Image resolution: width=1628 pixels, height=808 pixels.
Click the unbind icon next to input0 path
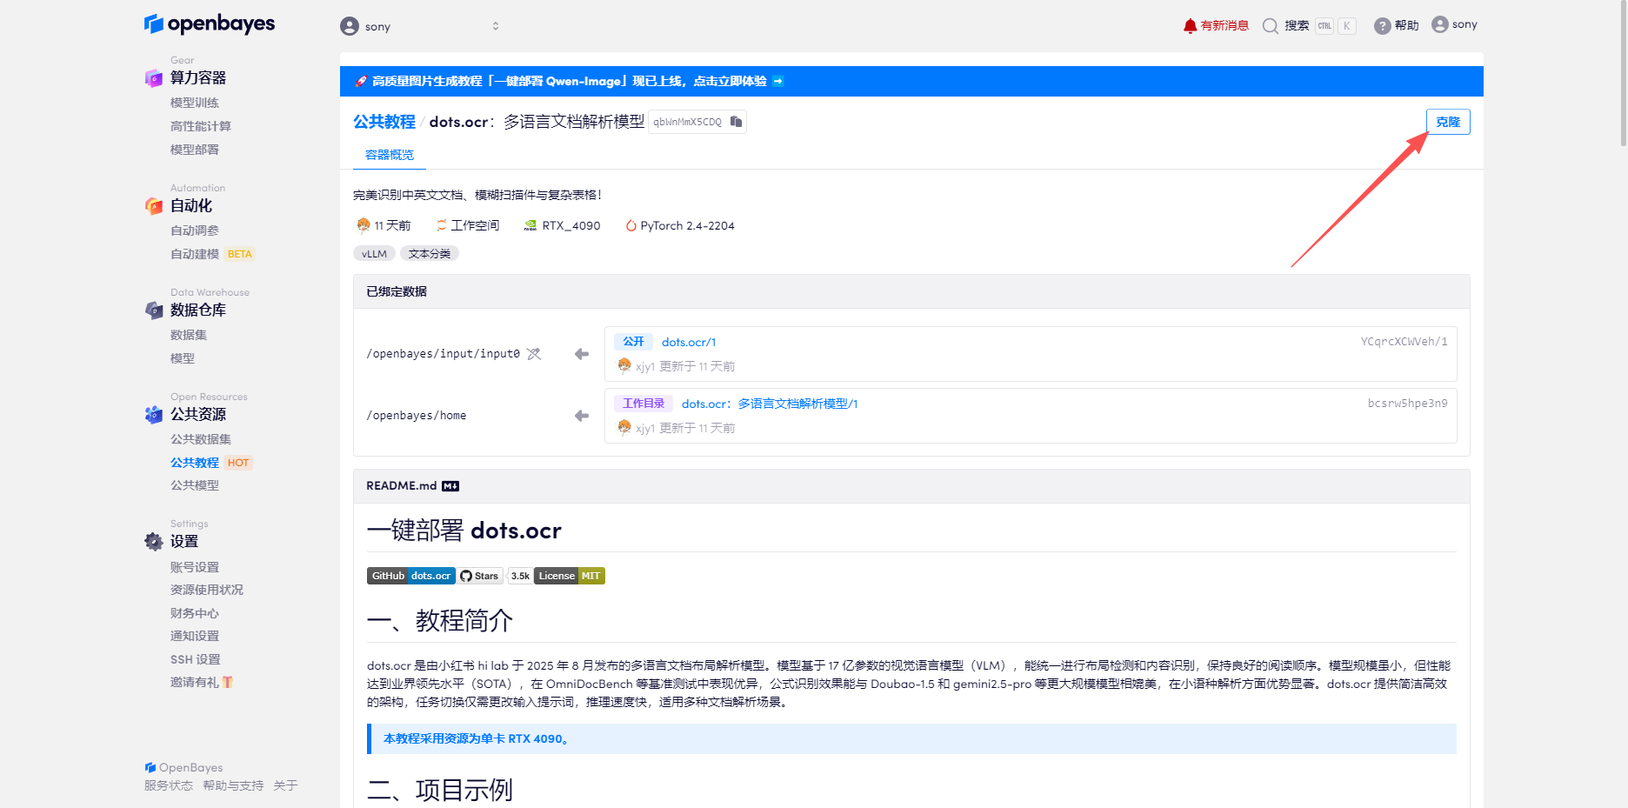click(x=534, y=354)
